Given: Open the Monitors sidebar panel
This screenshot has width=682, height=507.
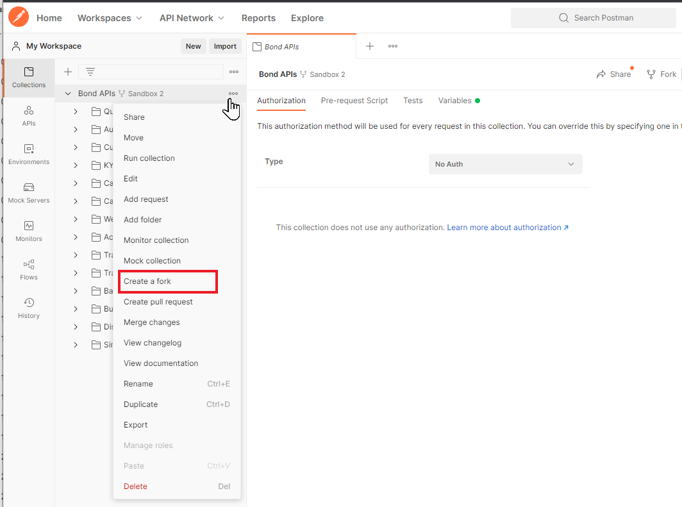Looking at the screenshot, I should point(29,231).
